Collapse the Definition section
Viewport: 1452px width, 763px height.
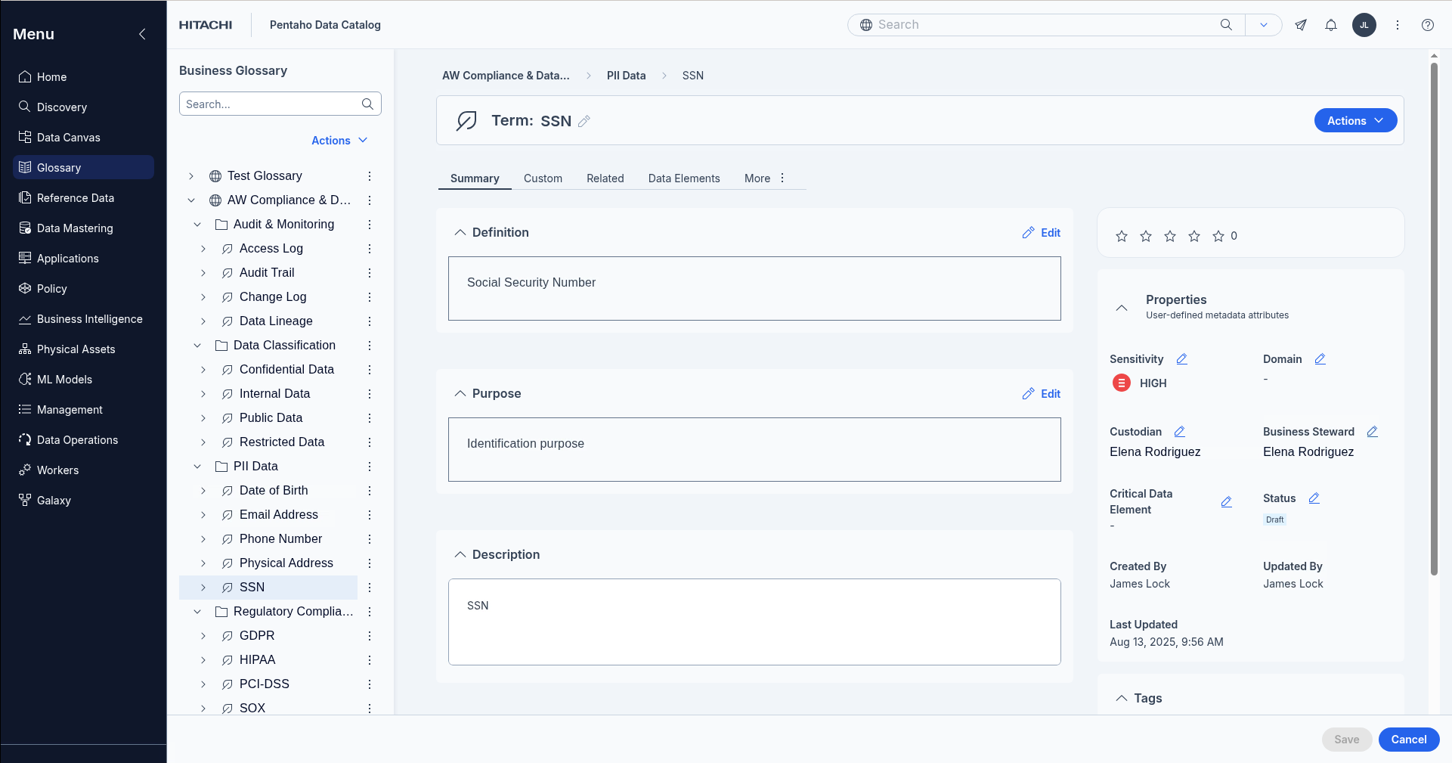coord(460,233)
